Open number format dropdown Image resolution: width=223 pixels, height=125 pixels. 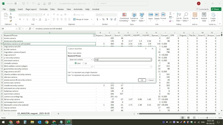116,15
